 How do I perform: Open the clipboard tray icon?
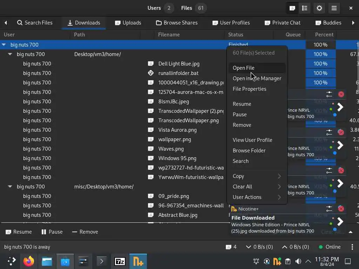click(x=288, y=261)
